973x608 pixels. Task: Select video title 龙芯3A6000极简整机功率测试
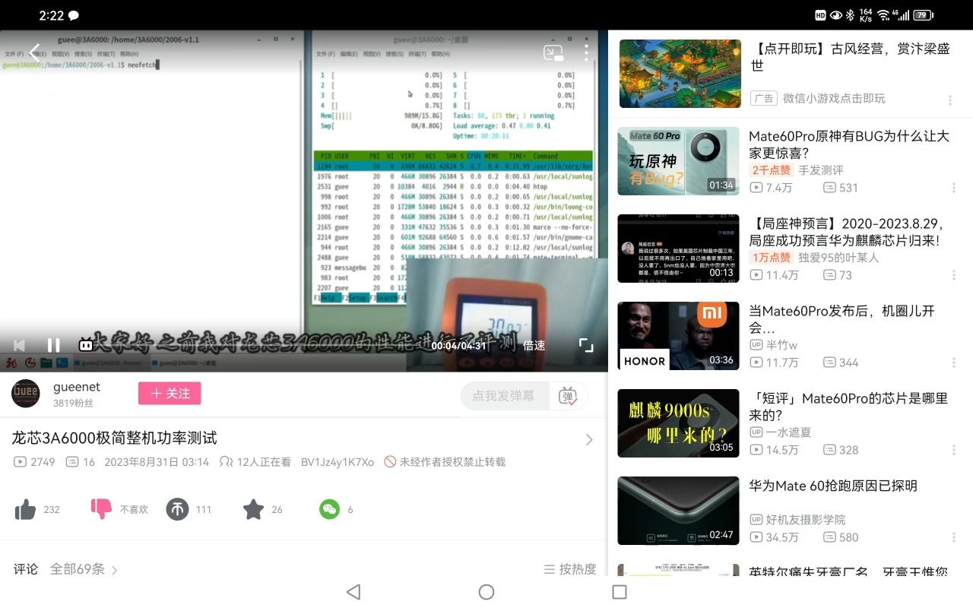pyautogui.click(x=114, y=438)
